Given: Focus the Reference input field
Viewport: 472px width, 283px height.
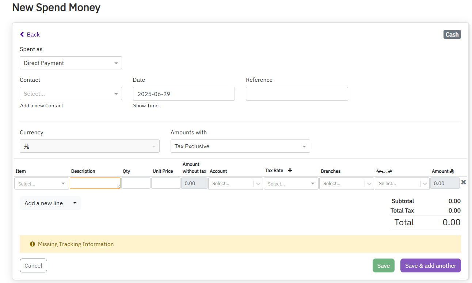Looking at the screenshot, I should click(x=297, y=94).
